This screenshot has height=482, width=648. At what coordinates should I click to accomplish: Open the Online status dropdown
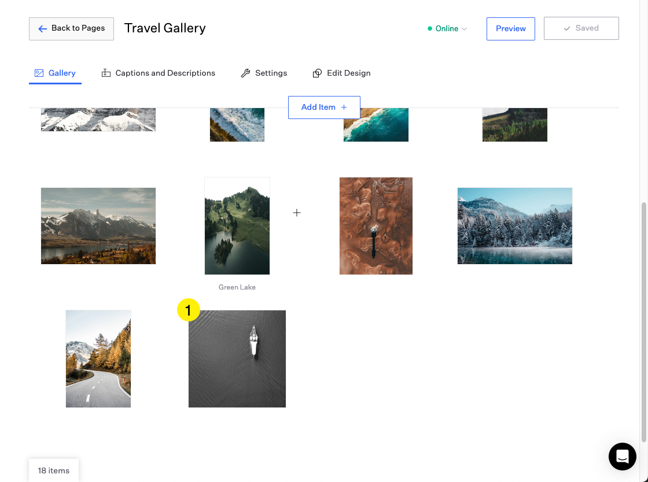447,28
